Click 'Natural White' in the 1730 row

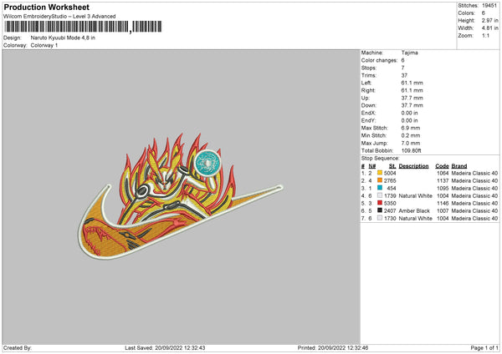(x=416, y=219)
